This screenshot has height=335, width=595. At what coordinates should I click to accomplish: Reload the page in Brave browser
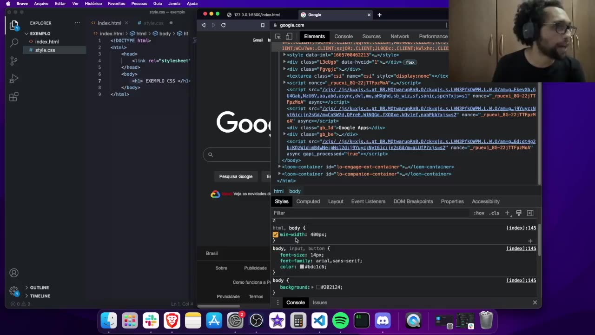tap(223, 25)
